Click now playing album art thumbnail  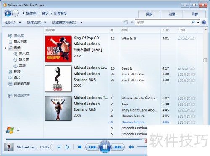click(x=9, y=147)
